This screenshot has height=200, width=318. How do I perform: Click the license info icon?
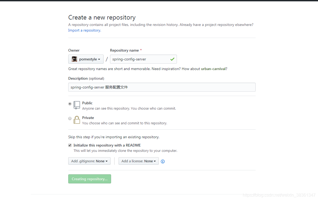[x=163, y=161]
